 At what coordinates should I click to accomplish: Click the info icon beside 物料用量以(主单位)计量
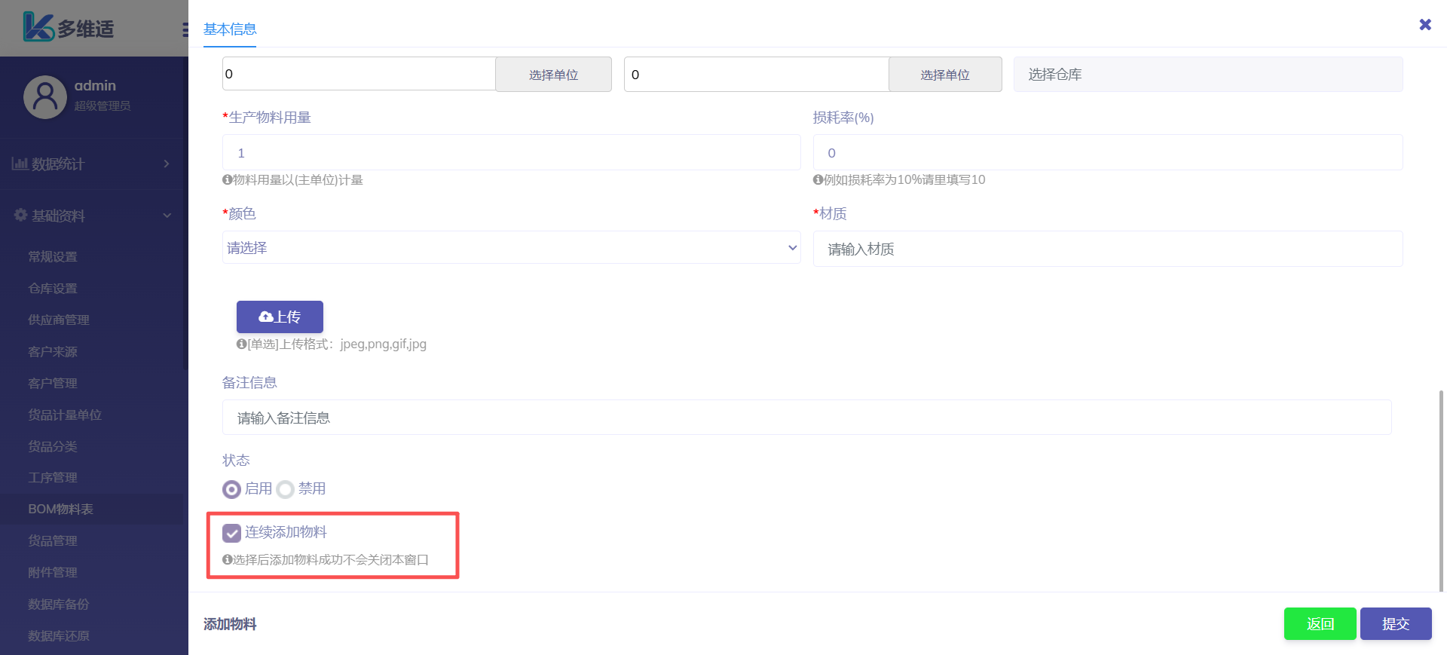click(227, 180)
